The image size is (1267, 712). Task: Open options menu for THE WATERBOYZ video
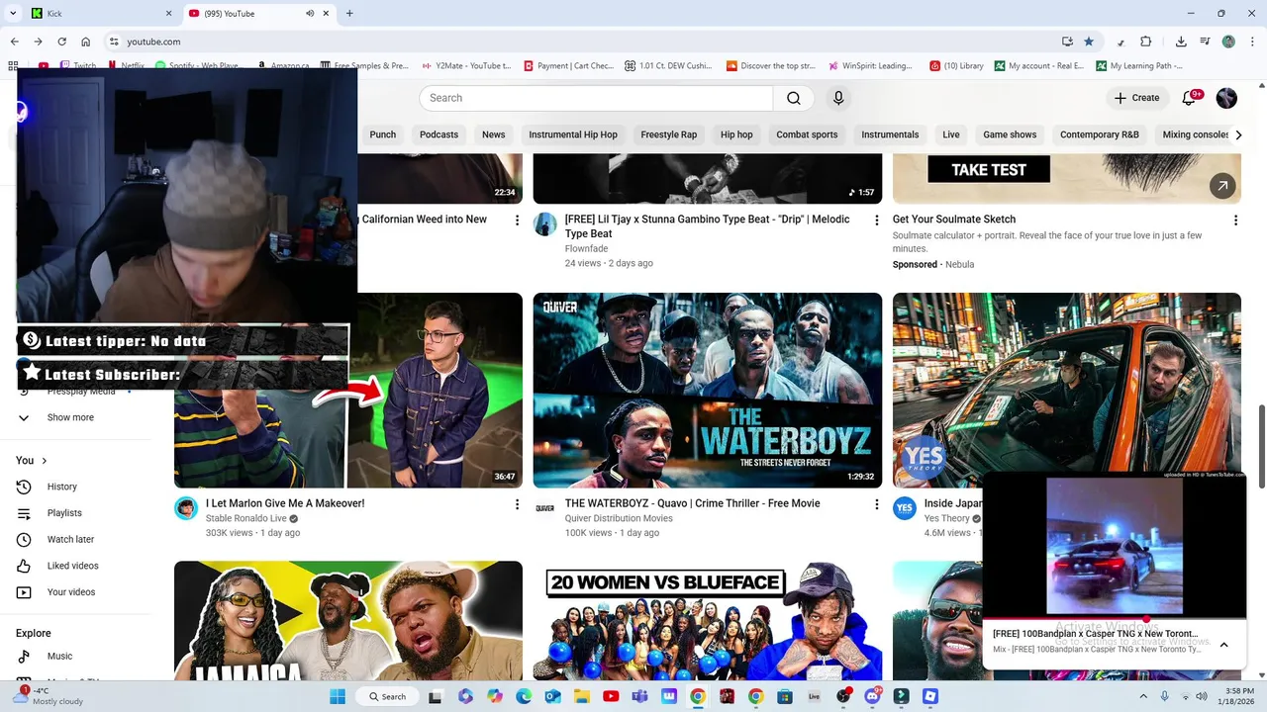876,504
